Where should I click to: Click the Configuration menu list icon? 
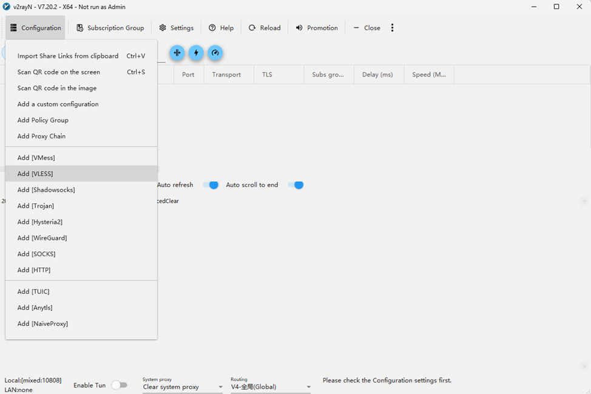coord(13,27)
